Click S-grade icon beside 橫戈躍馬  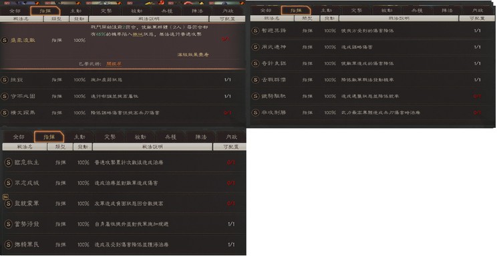click(5, 113)
